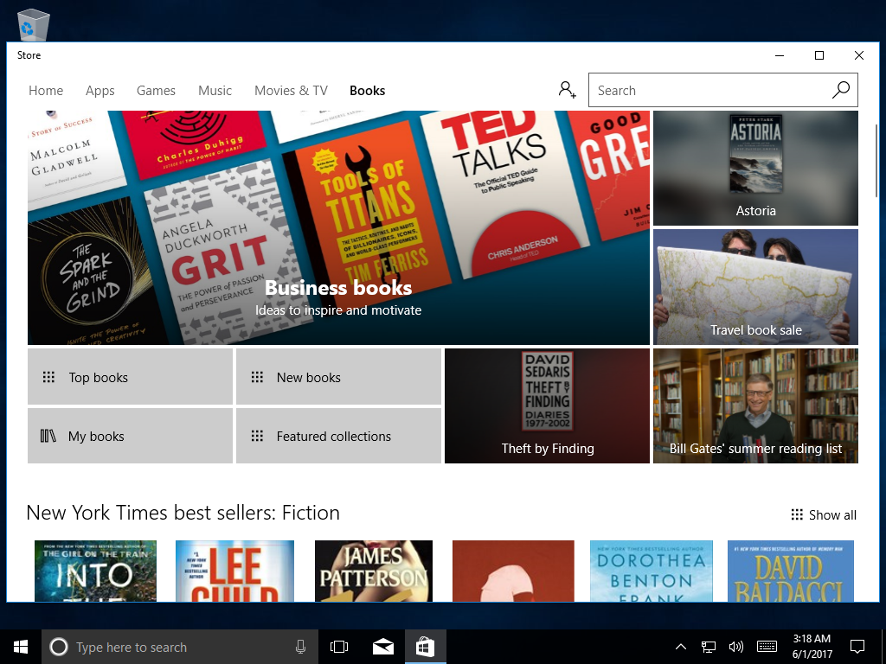This screenshot has height=664, width=886.
Task: Minimize the Store window
Action: pos(780,55)
